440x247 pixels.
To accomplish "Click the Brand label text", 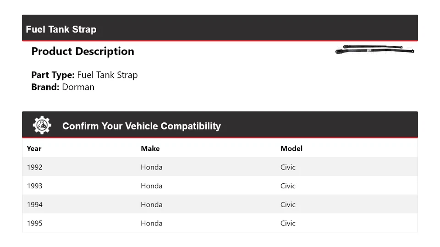I will [x=45, y=87].
